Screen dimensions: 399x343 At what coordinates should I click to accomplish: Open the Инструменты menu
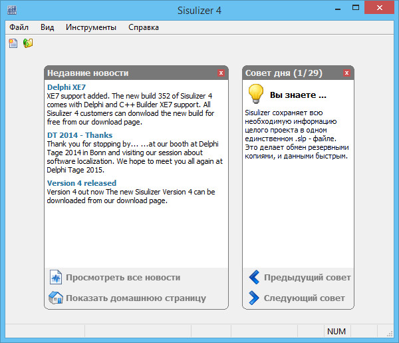coord(91,27)
